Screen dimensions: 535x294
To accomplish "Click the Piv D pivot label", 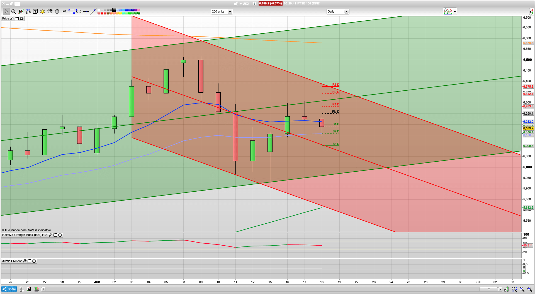I will [336, 112].
